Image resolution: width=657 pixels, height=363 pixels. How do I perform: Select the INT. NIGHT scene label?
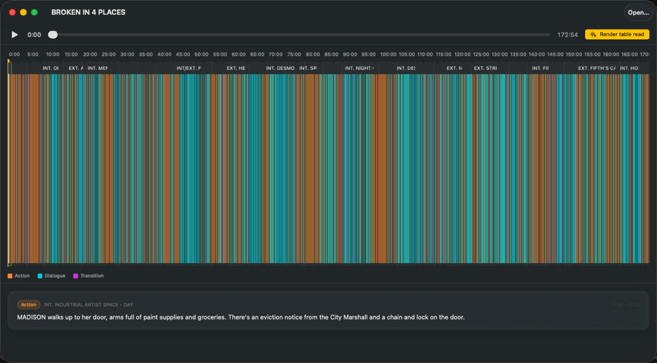coord(359,68)
